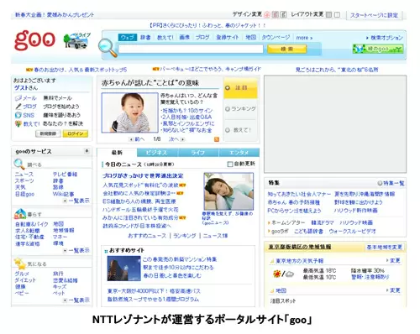Click the goo logo
The image size is (420, 334).
[x=34, y=40]
